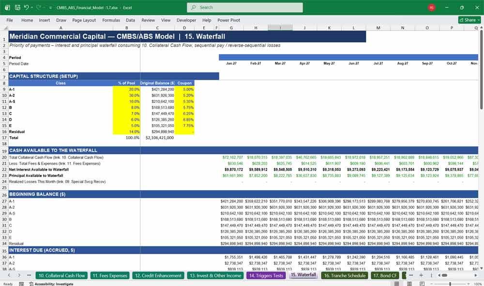This screenshot has height=286, width=484.
Task: Click the Redo arrow icon
Action: 39,7
